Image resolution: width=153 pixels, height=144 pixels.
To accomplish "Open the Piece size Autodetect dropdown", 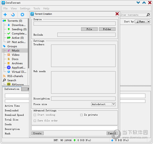I will (x=103, y=104).
